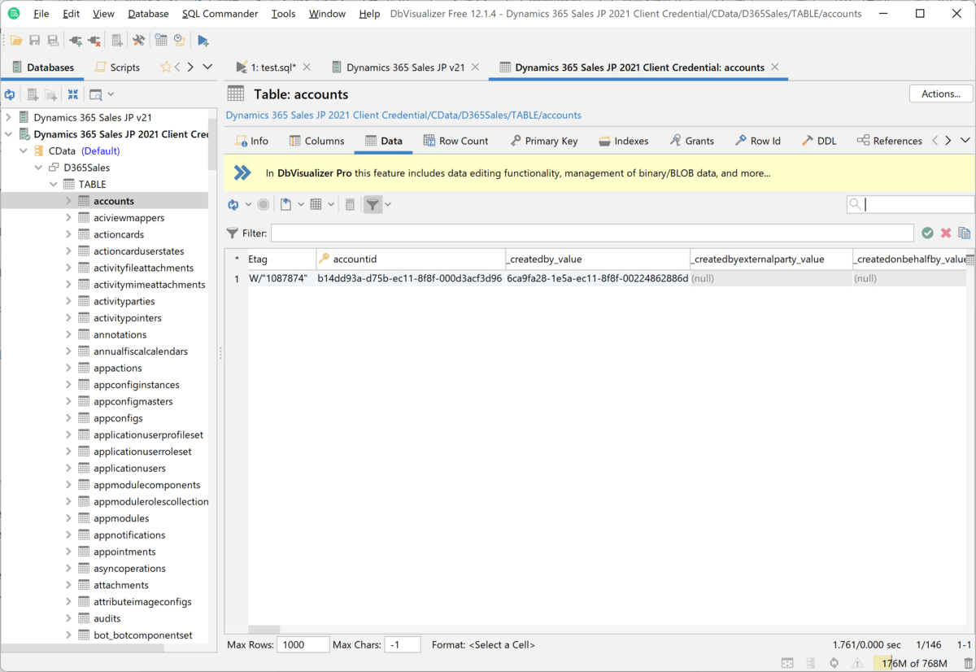976x672 pixels.
Task: Apply the filter with green checkmark icon
Action: 927,233
